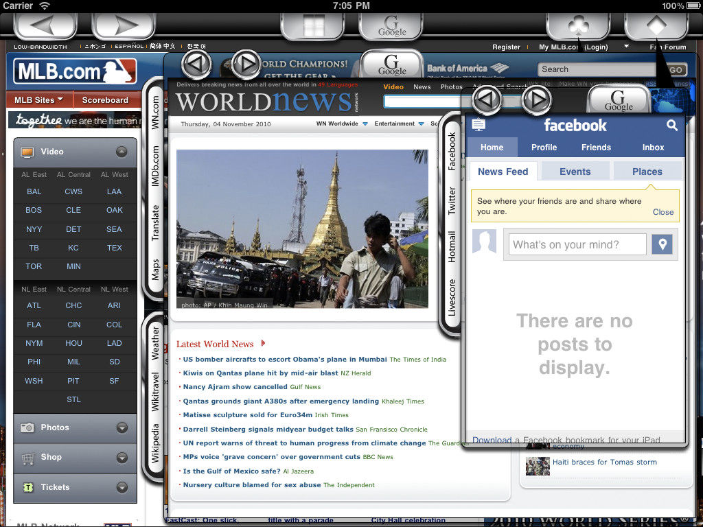Open the BOS team link
Screen dimensions: 703x527
[34, 210]
